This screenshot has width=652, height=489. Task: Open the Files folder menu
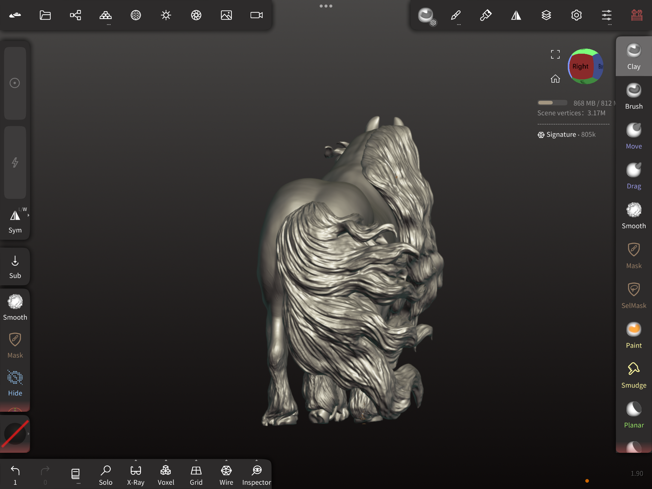point(45,15)
